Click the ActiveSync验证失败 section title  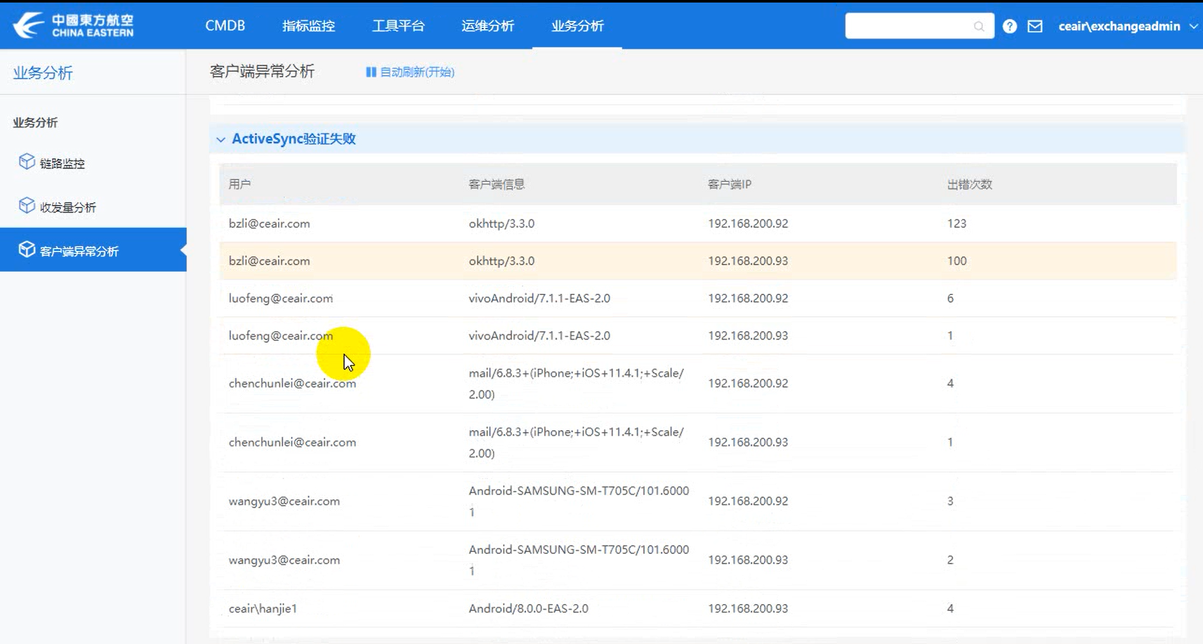tap(294, 139)
